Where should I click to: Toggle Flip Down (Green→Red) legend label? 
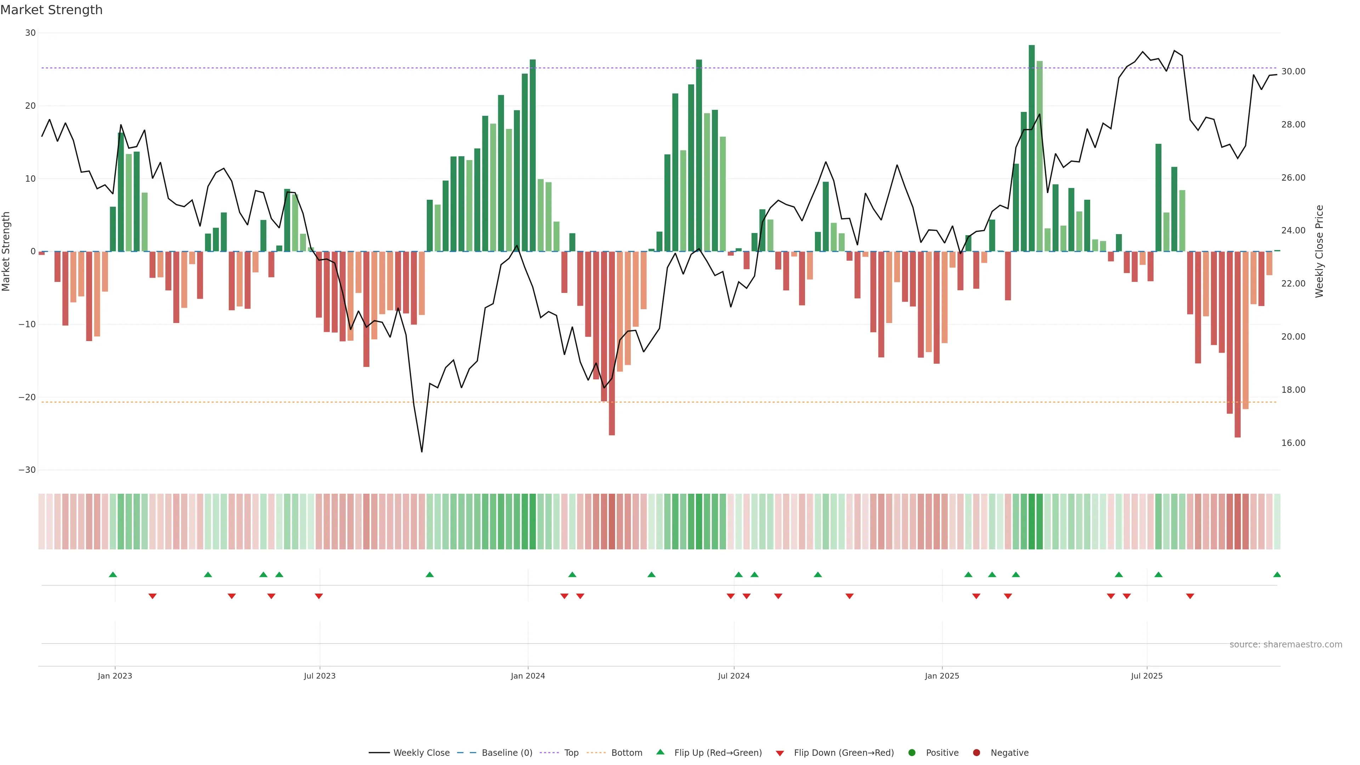coord(844,753)
